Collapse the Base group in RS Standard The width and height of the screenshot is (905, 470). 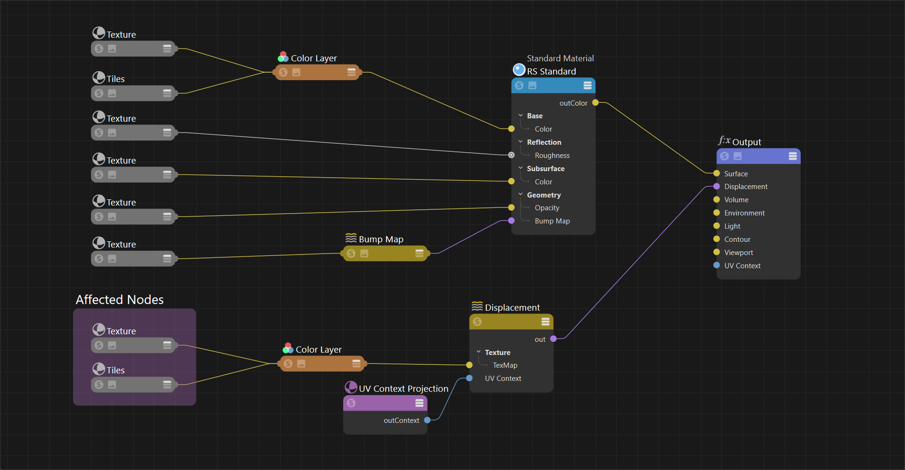click(x=520, y=115)
